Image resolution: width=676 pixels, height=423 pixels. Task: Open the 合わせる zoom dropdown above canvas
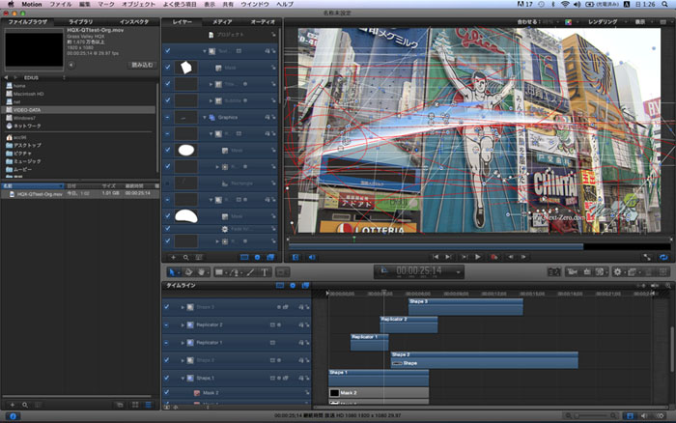coord(536,21)
